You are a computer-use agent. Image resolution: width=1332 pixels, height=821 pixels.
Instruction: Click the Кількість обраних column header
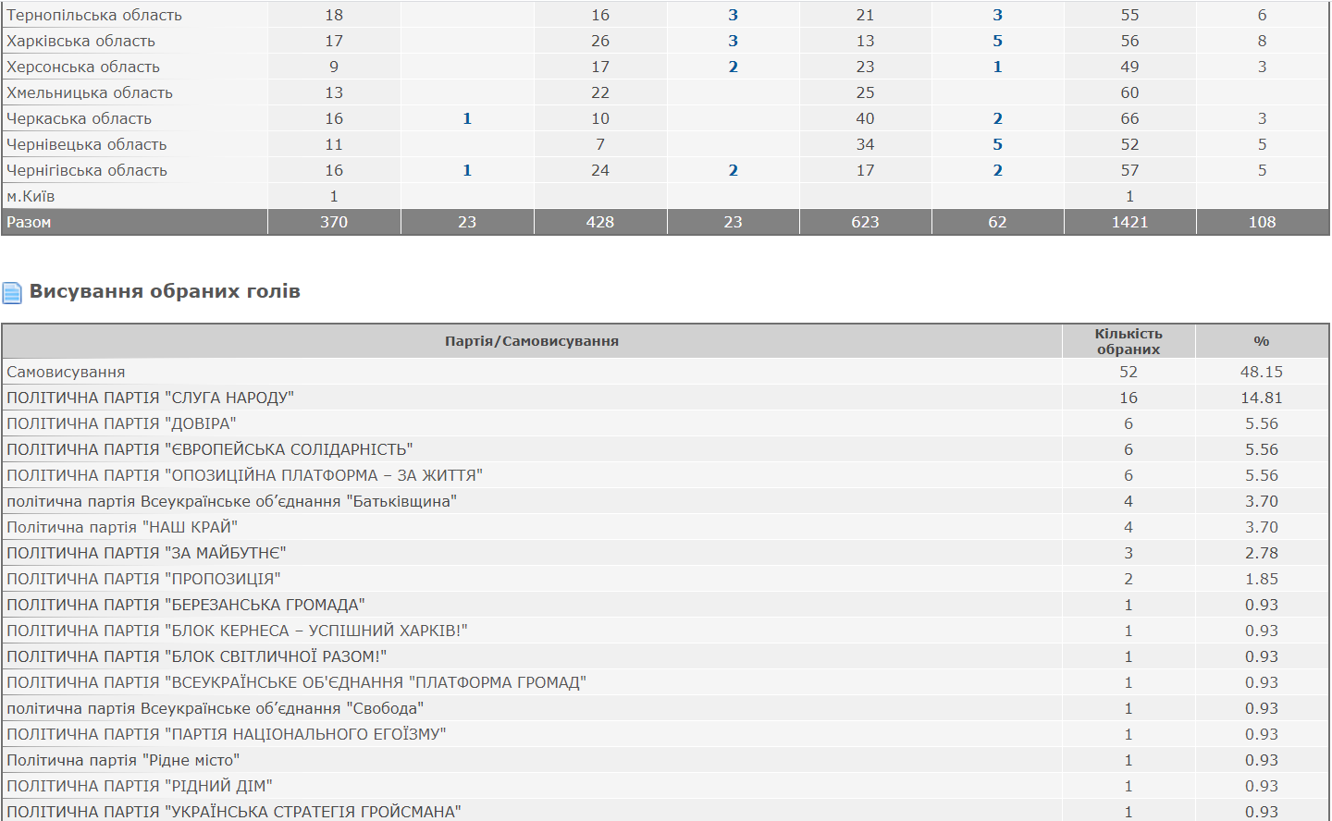(1128, 341)
